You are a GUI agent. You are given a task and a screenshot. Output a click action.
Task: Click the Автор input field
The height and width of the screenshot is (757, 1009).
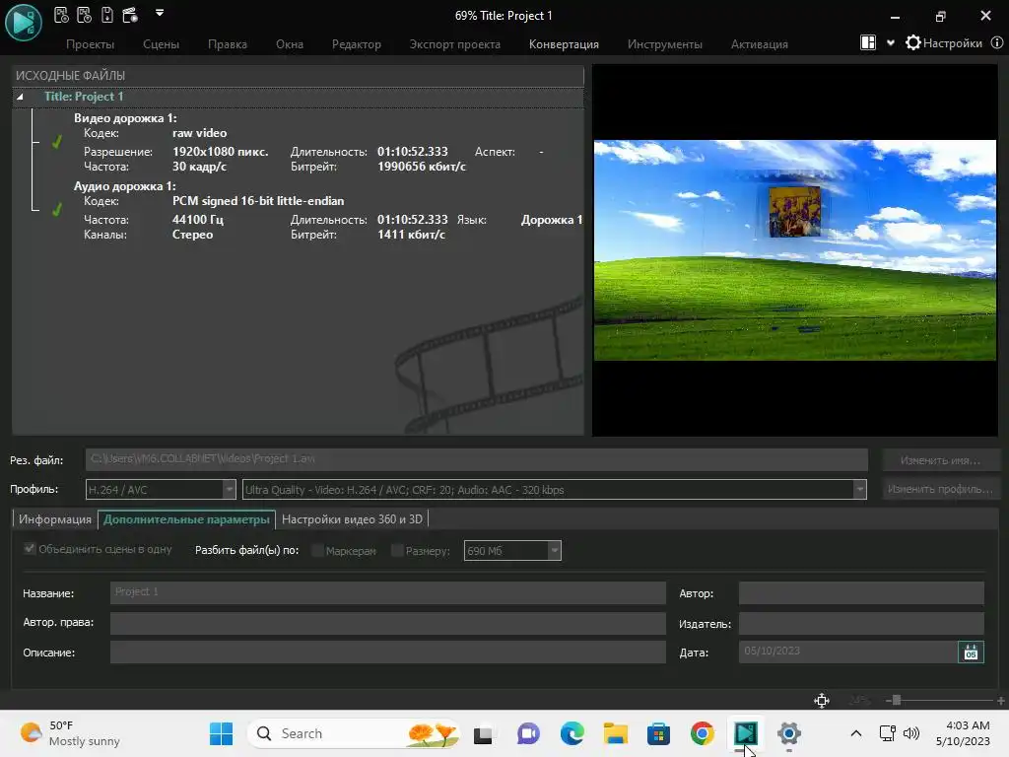click(x=861, y=592)
